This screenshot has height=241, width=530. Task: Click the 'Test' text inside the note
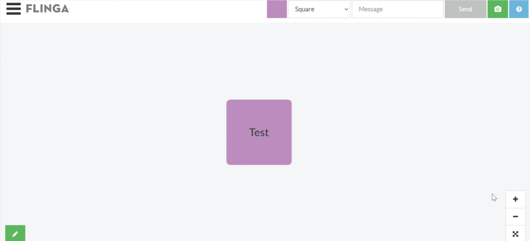click(x=259, y=132)
